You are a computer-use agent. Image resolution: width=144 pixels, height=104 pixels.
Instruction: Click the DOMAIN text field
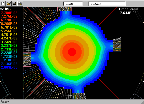click(x=107, y=4)
